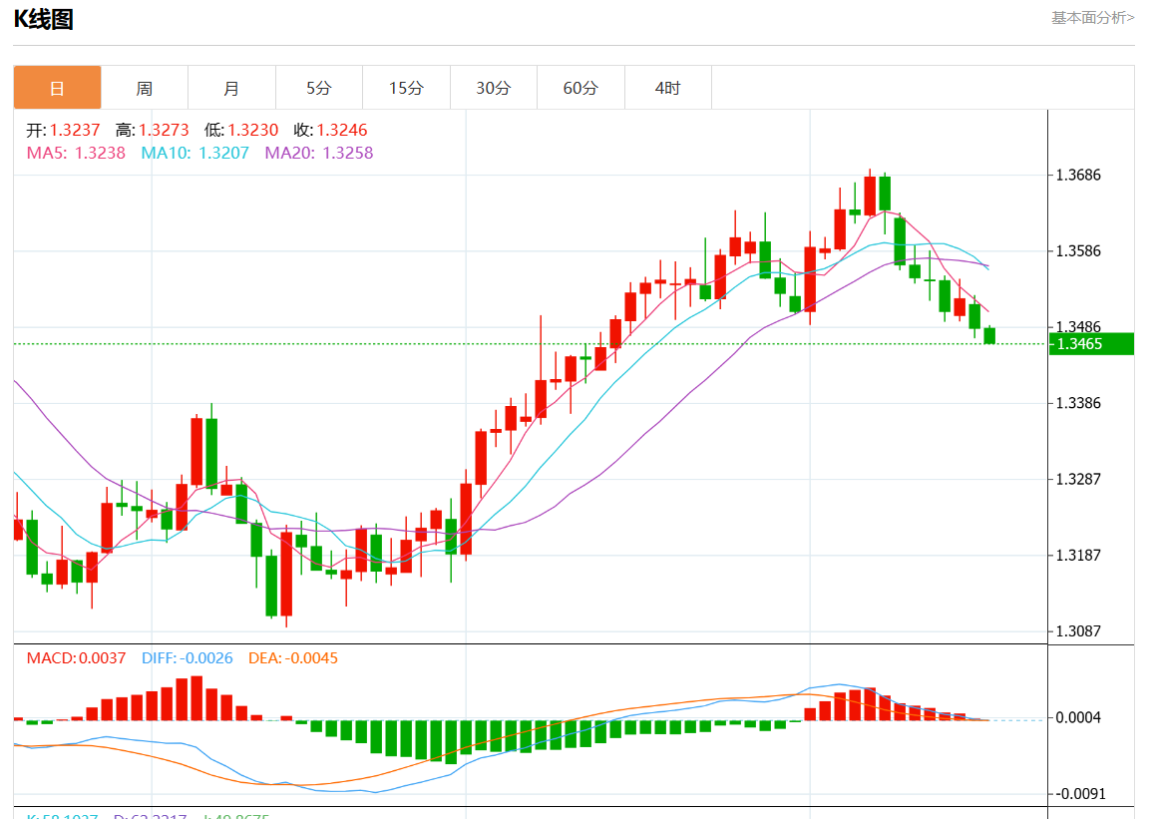Click the -0.0091 MACD axis label

(1080, 794)
